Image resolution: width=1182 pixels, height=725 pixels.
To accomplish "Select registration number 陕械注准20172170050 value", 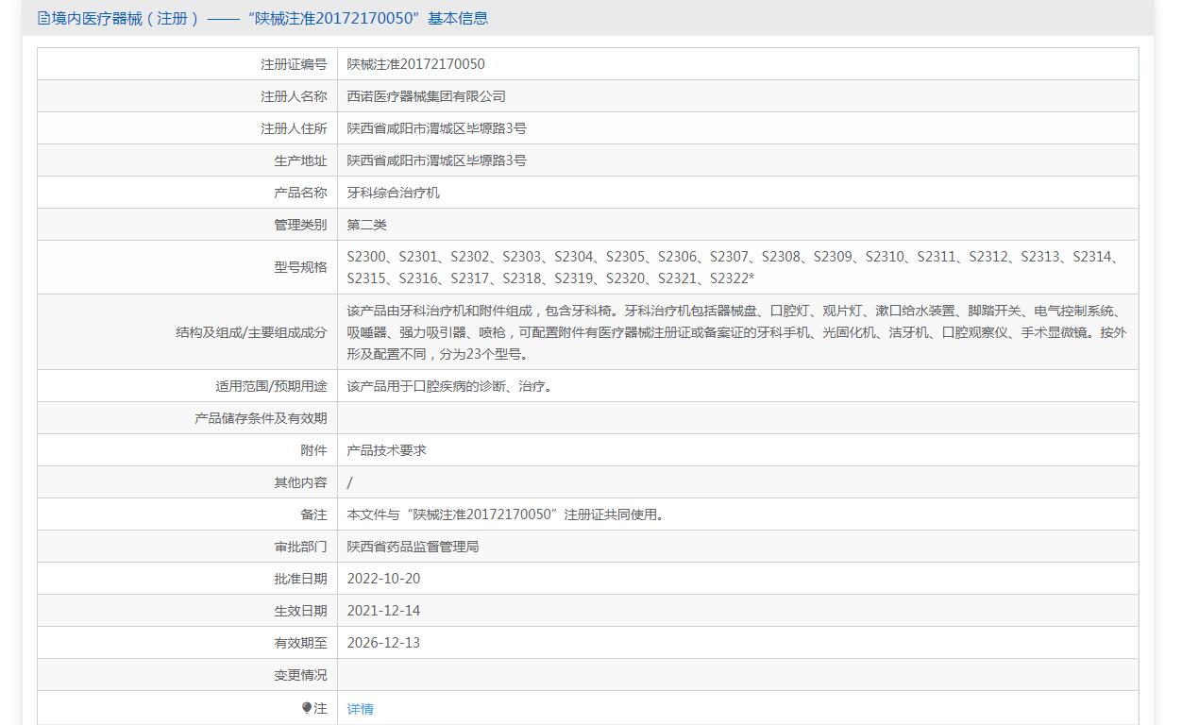I will point(415,64).
